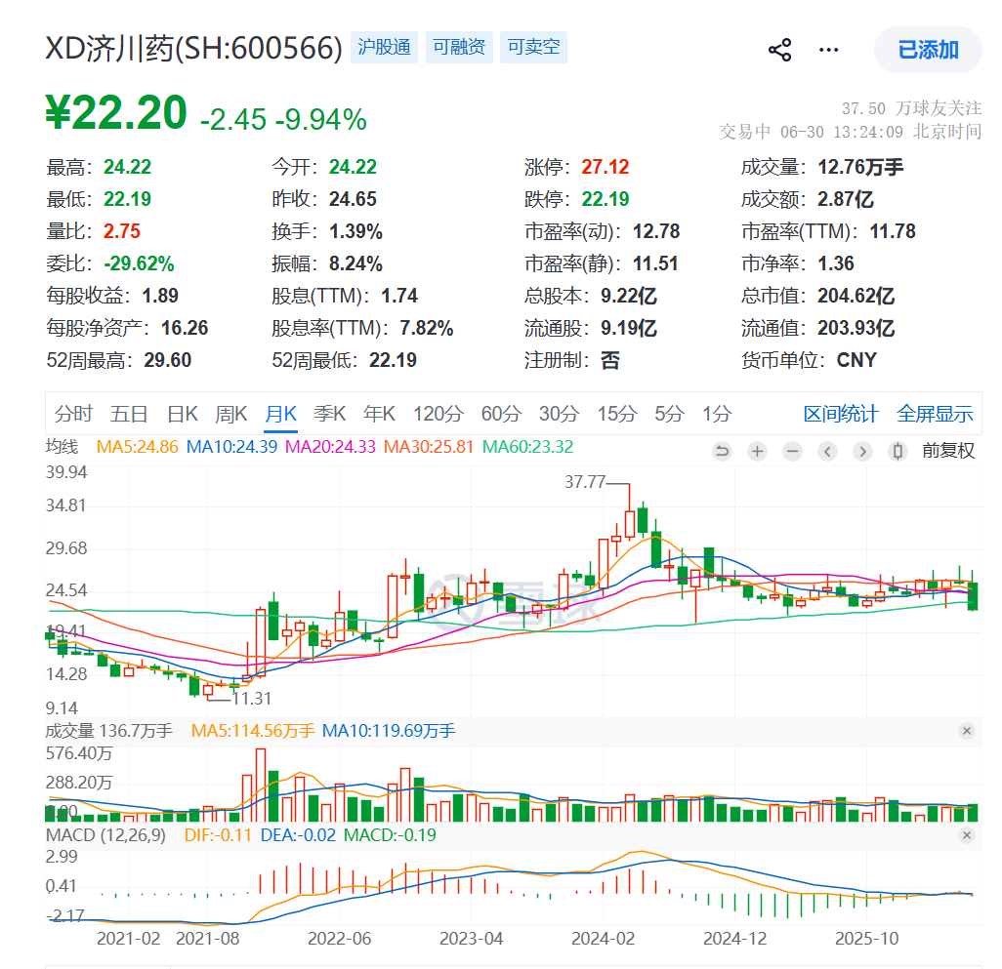
Task: Zoom out the chart with minus icon
Action: click(792, 451)
